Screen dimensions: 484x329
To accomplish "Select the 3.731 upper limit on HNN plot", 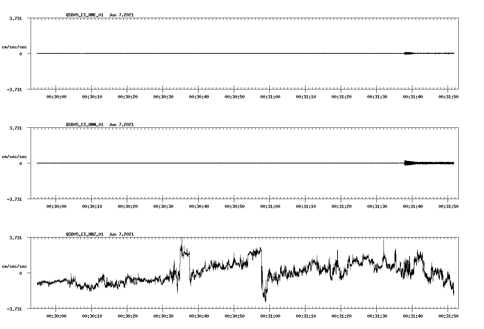I will pyautogui.click(x=15, y=128).
